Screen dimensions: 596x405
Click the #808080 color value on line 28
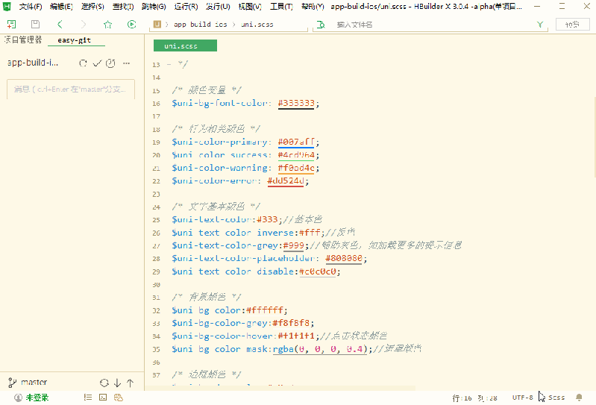point(344,258)
